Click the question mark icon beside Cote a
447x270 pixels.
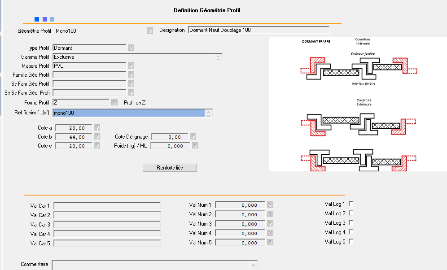tap(97, 127)
